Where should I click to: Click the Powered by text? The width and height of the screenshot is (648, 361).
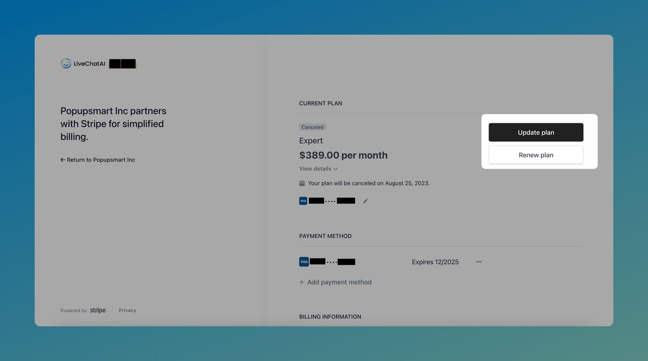74,310
